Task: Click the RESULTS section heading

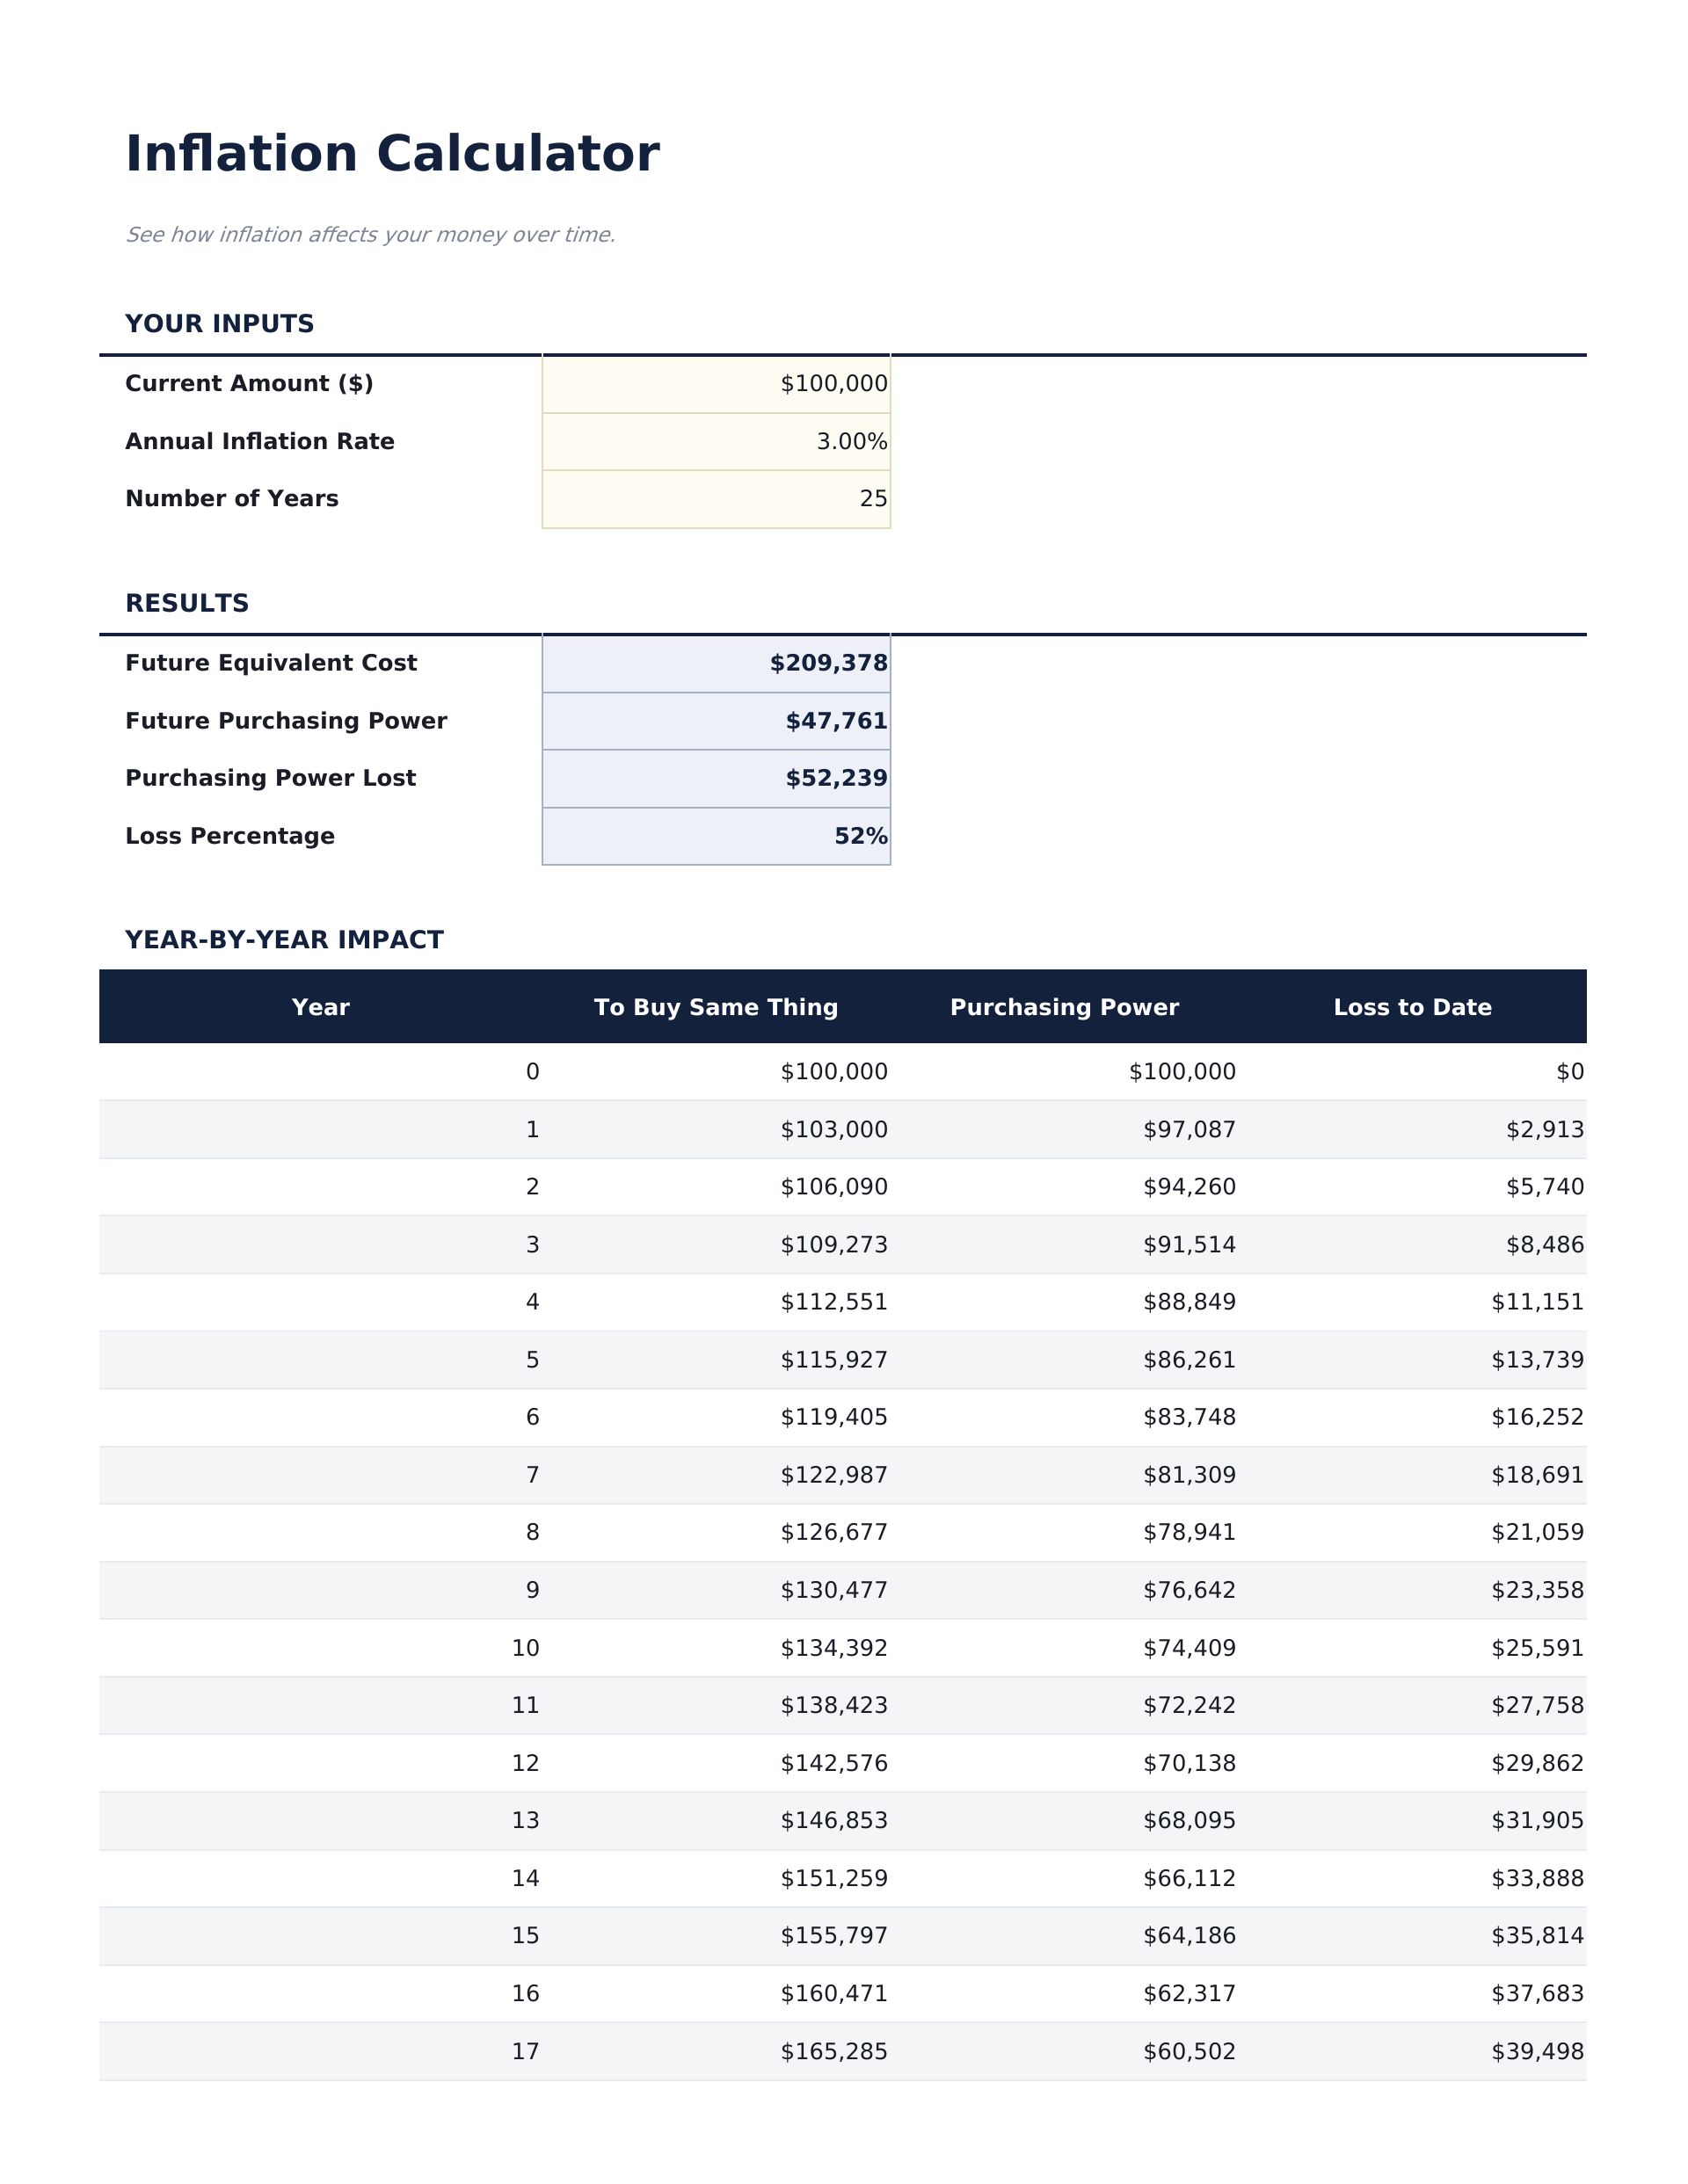Action: (x=187, y=604)
